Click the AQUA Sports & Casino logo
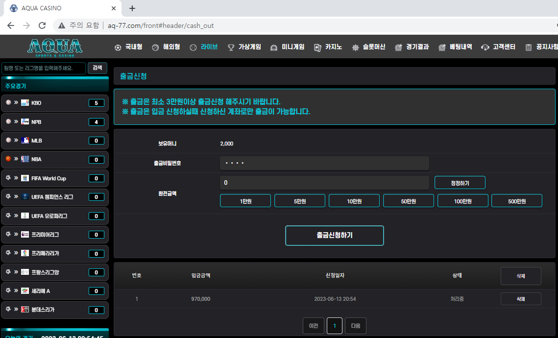This screenshot has height=338, width=558. 55,46
